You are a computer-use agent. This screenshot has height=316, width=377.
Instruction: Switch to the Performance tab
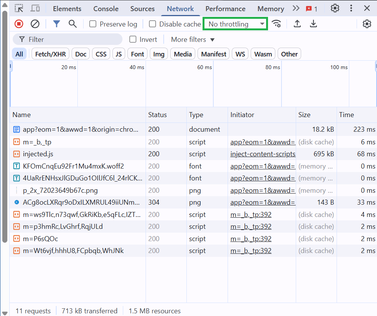click(225, 8)
